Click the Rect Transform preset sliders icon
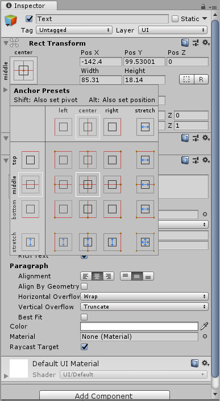 pos(196,43)
